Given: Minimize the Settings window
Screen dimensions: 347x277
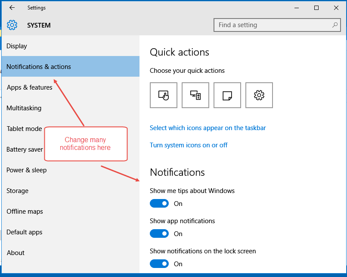Looking at the screenshot, I should pos(297,8).
